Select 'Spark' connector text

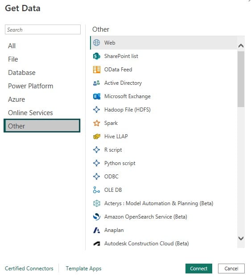click(111, 123)
